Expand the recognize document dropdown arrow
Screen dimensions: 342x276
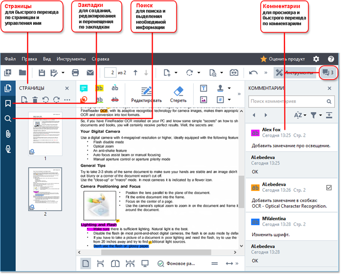[222, 73]
